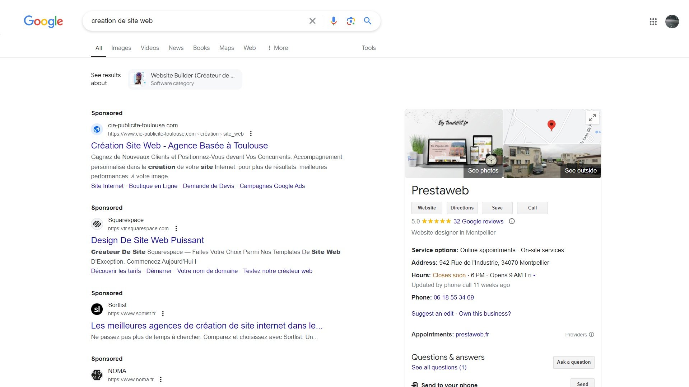Open Website Builder software category chip
This screenshot has height=387, width=689.
tap(185, 79)
